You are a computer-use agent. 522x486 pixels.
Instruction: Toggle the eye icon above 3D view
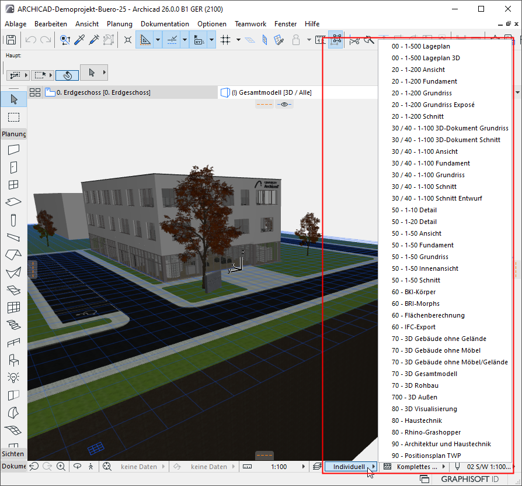coord(284,104)
